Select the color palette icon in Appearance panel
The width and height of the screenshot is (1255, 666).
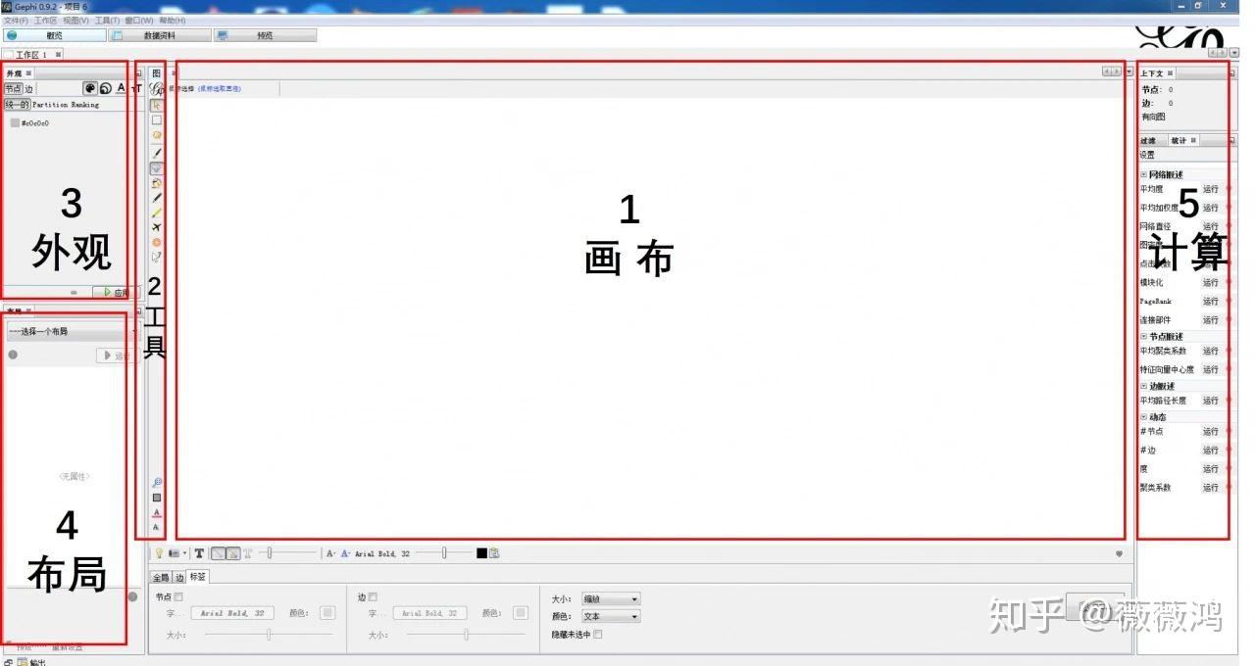(x=89, y=88)
